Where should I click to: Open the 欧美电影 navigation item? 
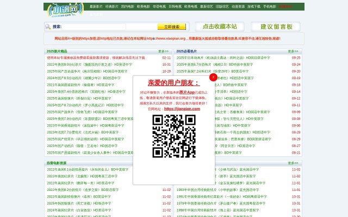click(x=144, y=7)
